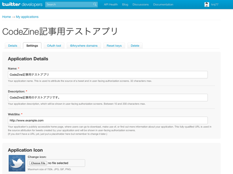The width and height of the screenshot is (233, 174).
Task: Click the 'Maximum size of 700k' note
Action: click(50, 169)
